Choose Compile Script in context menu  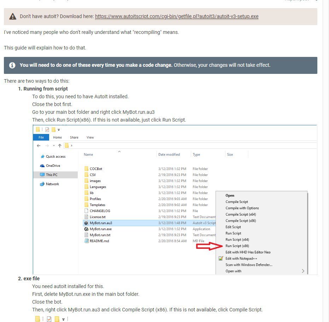coord(237,202)
